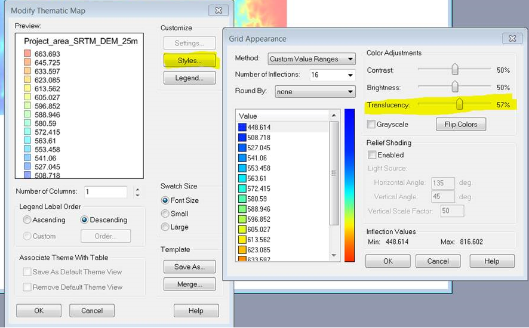This screenshot has height=328, width=529.
Task: Click Flip Colors button
Action: click(460, 124)
